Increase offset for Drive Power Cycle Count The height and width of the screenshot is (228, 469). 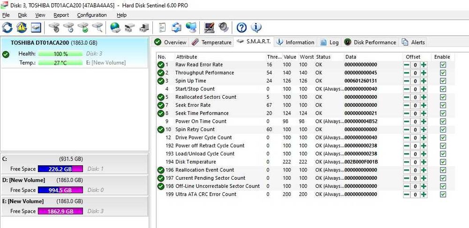(424, 138)
